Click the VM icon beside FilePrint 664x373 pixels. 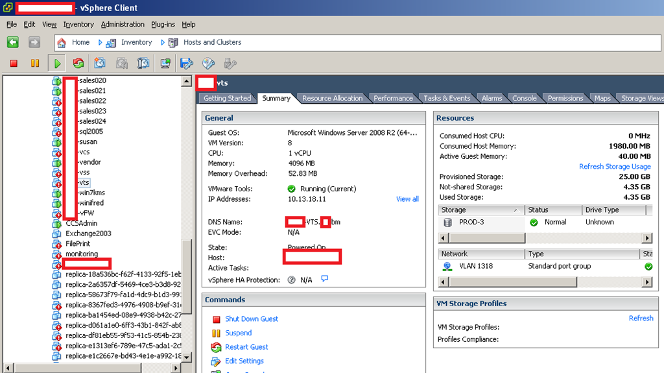point(57,244)
